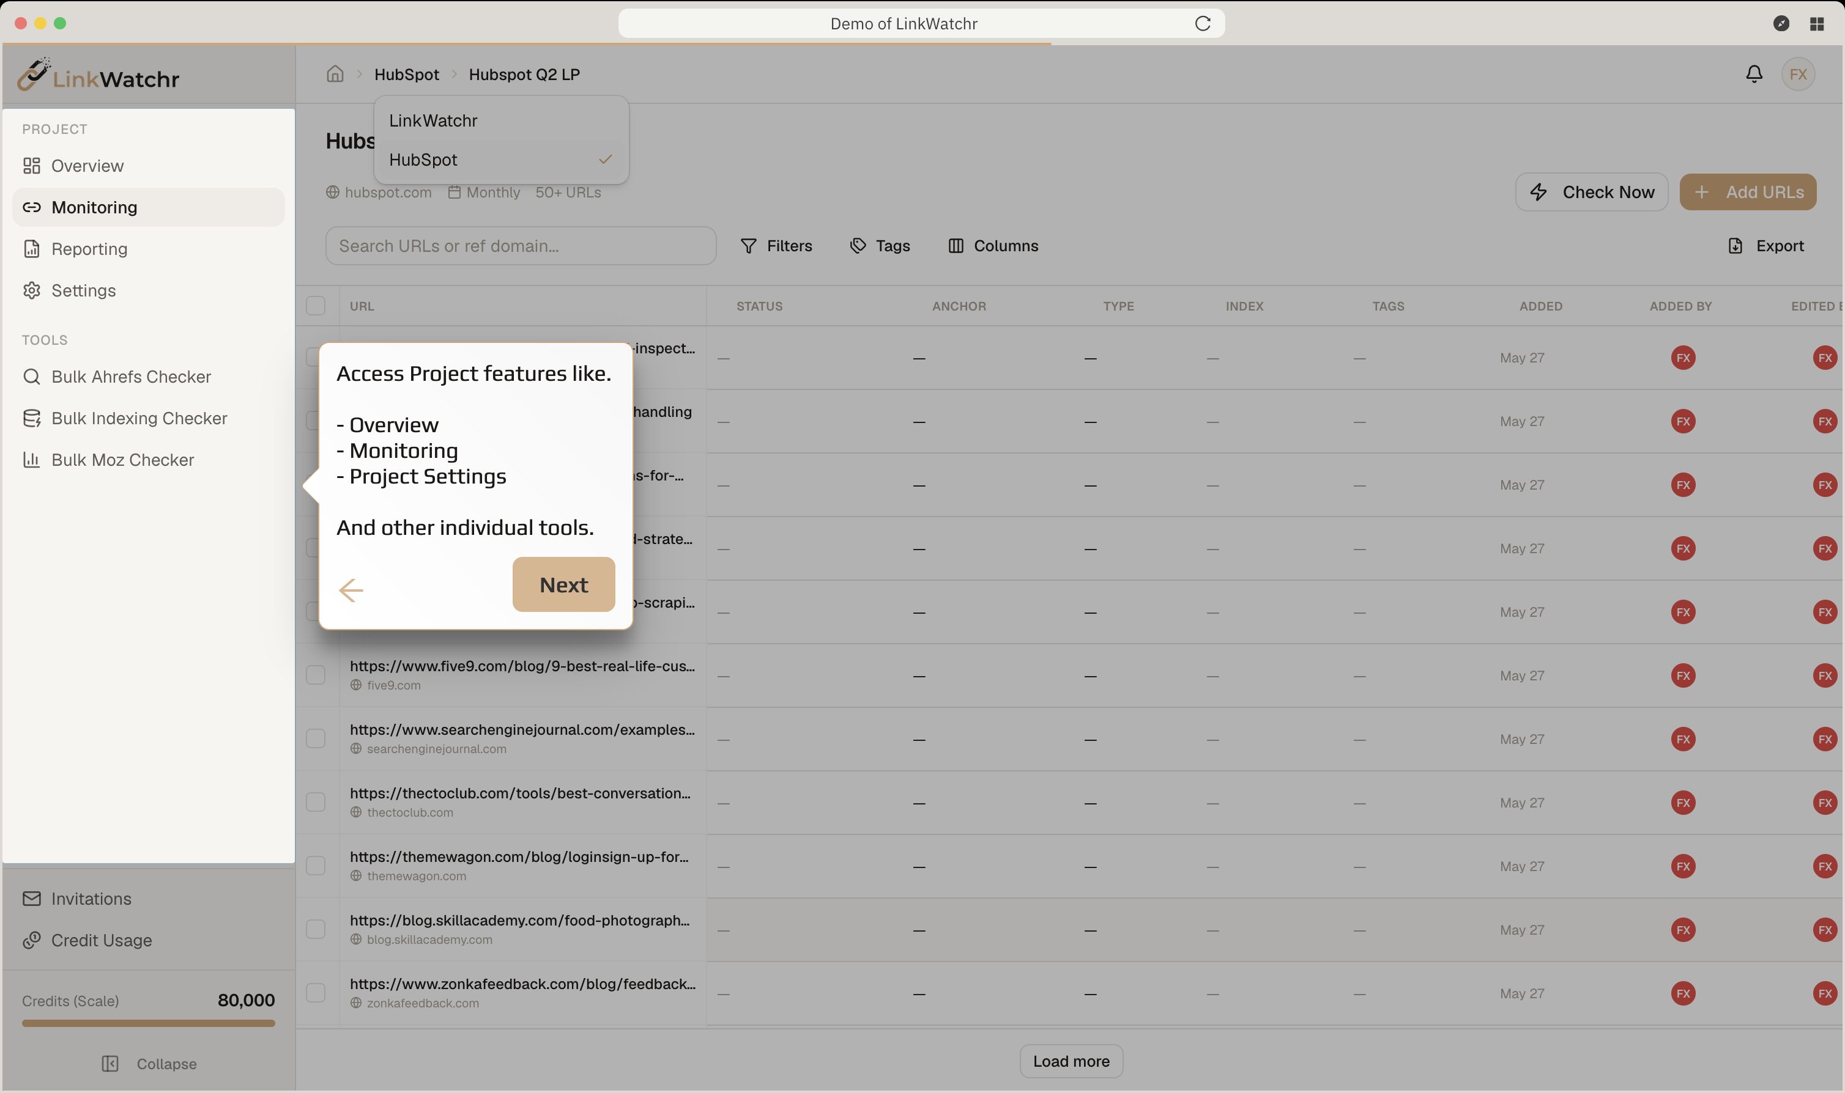The image size is (1845, 1093).
Task: Go to Reporting in sidebar
Action: tap(148, 249)
